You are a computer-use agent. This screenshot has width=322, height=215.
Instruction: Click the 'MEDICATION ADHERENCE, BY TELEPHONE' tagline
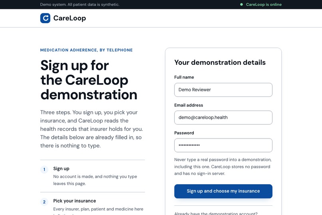coord(86,50)
